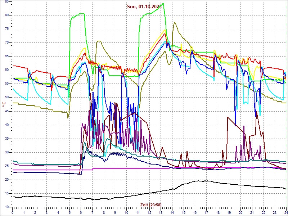This screenshot has width=288, height=216.
Task: Click hour 13 on the time axis
Action: click(x=161, y=212)
